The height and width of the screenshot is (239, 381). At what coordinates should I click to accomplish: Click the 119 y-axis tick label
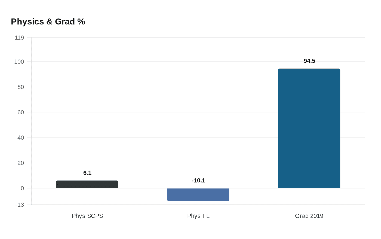pyautogui.click(x=19, y=38)
